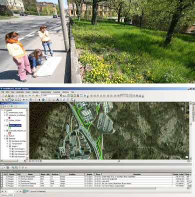This screenshot has height=197, width=195.
Task: Go to first record button
Action: 2,191
